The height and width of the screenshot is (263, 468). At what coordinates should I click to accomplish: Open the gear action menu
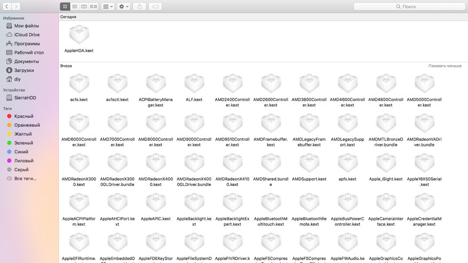124,7
